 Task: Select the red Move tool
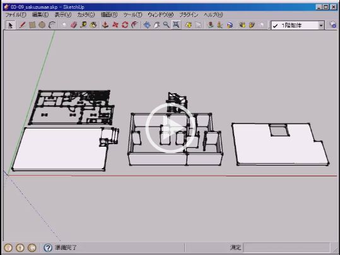click(x=115, y=25)
